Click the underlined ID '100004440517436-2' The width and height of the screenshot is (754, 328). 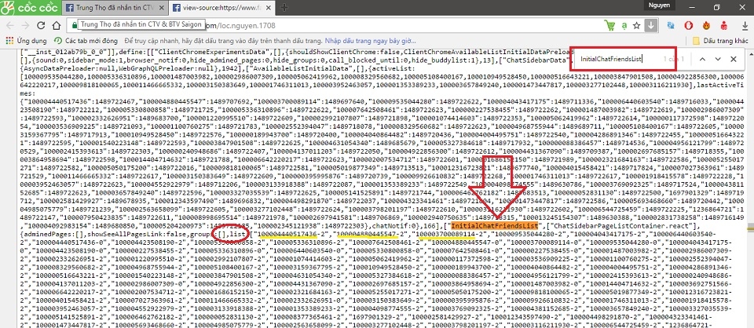pyautogui.click(x=293, y=234)
